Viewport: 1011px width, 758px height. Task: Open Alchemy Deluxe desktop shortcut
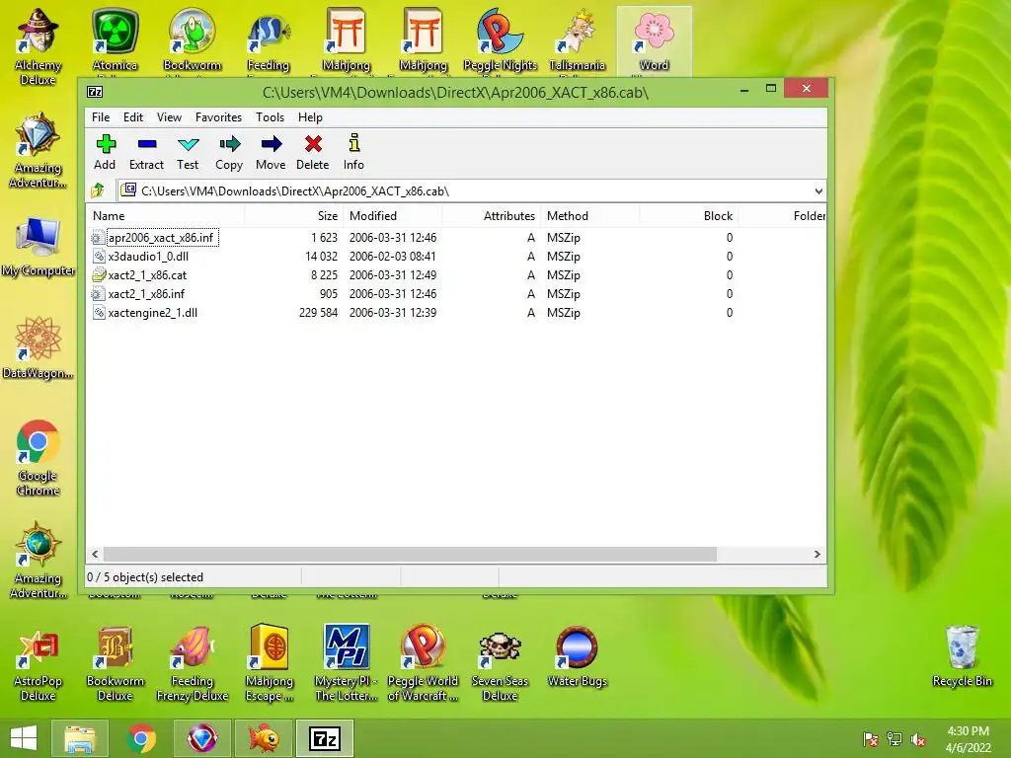pos(39,45)
